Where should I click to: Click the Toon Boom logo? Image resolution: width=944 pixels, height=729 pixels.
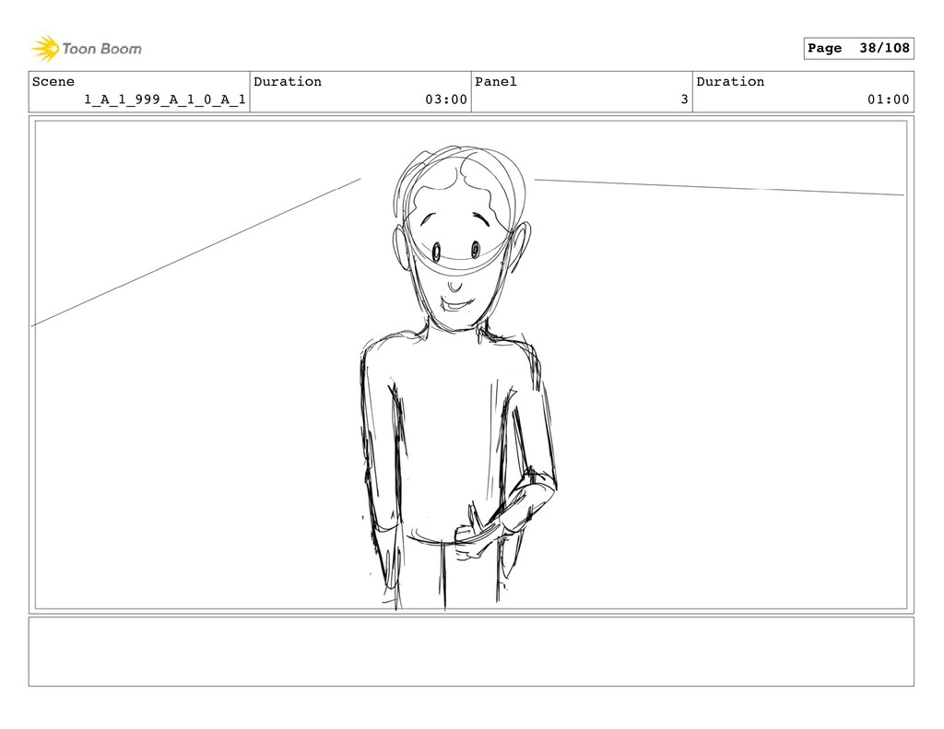[x=87, y=48]
